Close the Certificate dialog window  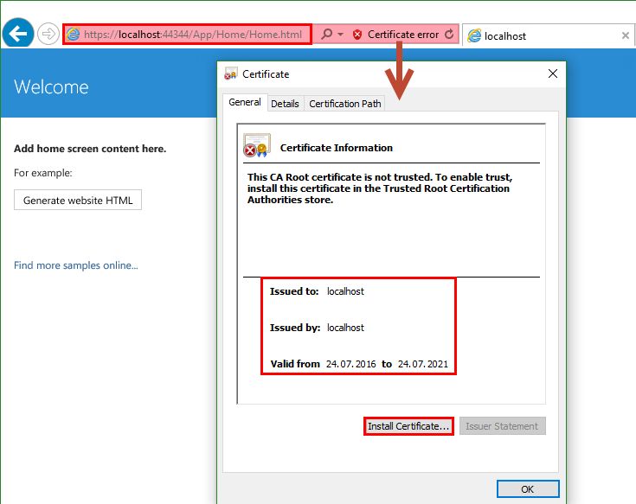[553, 74]
